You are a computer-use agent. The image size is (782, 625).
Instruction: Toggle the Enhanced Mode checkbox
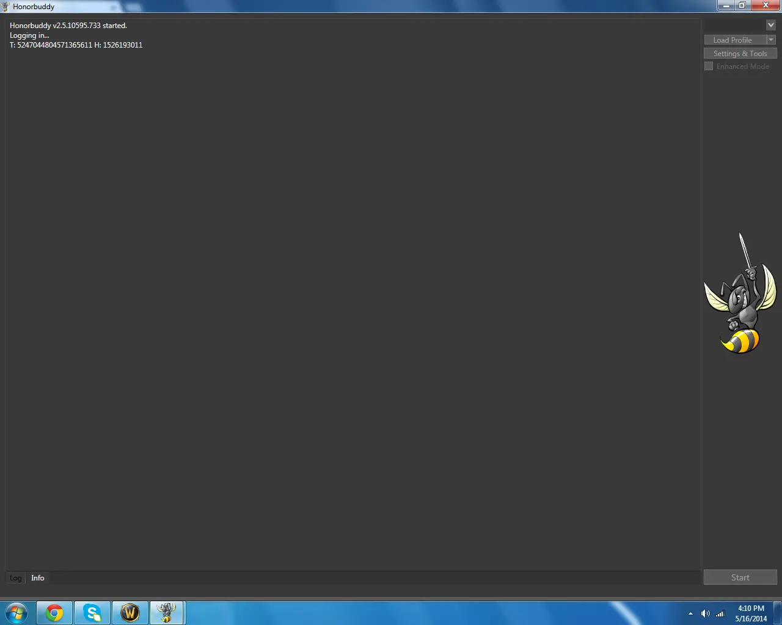tap(709, 66)
